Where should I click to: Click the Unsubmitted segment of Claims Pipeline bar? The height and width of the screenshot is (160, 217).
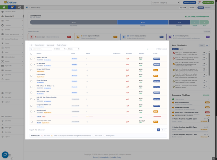click(x=74, y=22)
